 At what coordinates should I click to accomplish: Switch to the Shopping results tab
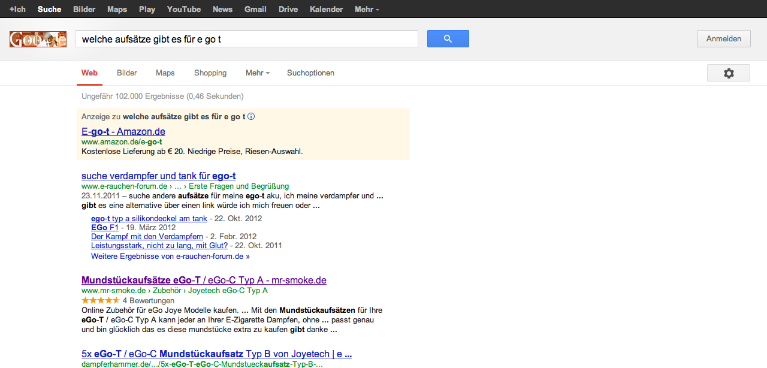pos(210,73)
